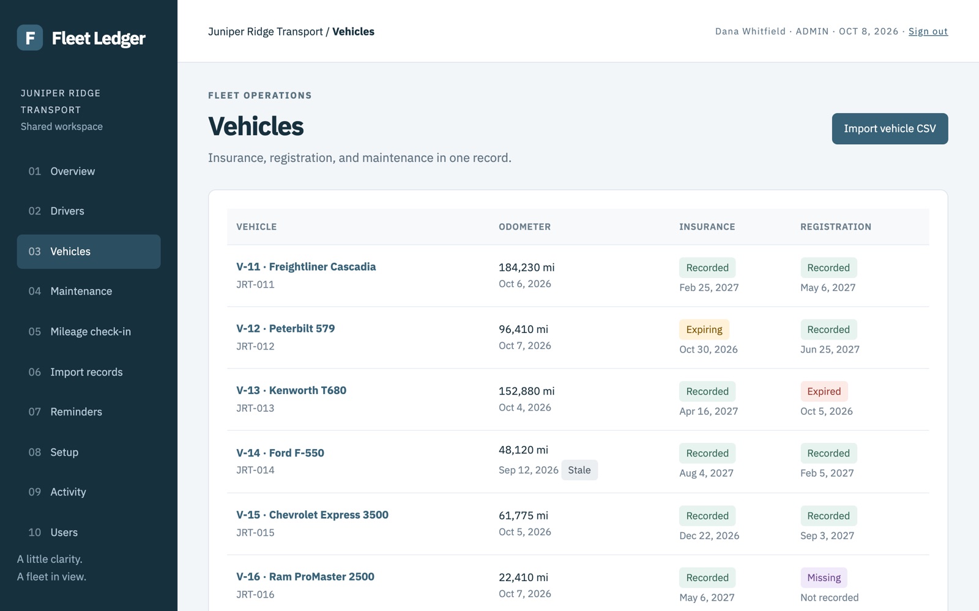979x611 pixels.
Task: Click the 184,230 mi odometer reading
Action: 526,267
